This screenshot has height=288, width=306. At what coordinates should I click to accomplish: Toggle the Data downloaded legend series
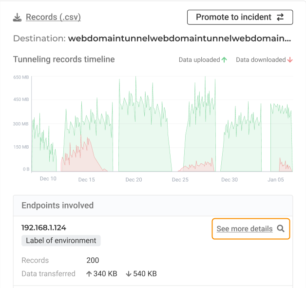pyautogui.click(x=264, y=60)
